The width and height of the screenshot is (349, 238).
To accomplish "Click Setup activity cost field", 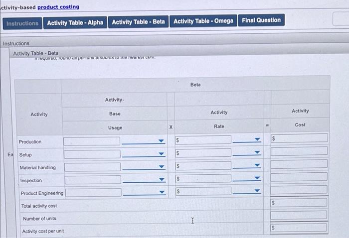I will 299,151.
